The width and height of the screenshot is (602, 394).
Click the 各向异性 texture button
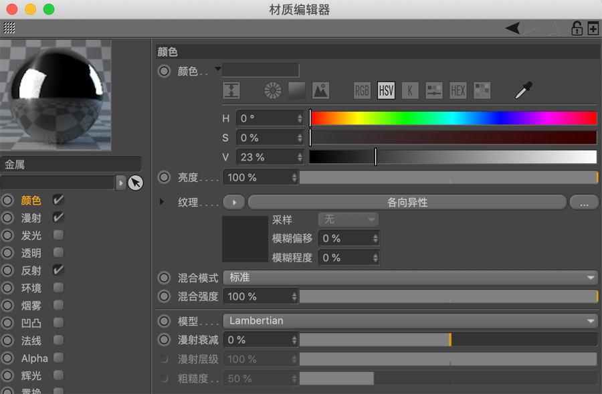(407, 201)
